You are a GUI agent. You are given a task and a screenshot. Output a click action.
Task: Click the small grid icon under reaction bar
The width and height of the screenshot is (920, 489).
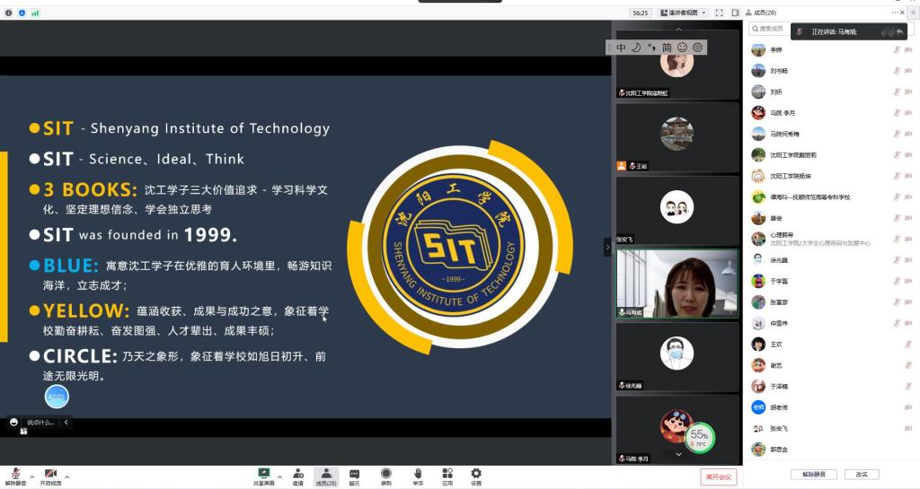[x=23, y=432]
